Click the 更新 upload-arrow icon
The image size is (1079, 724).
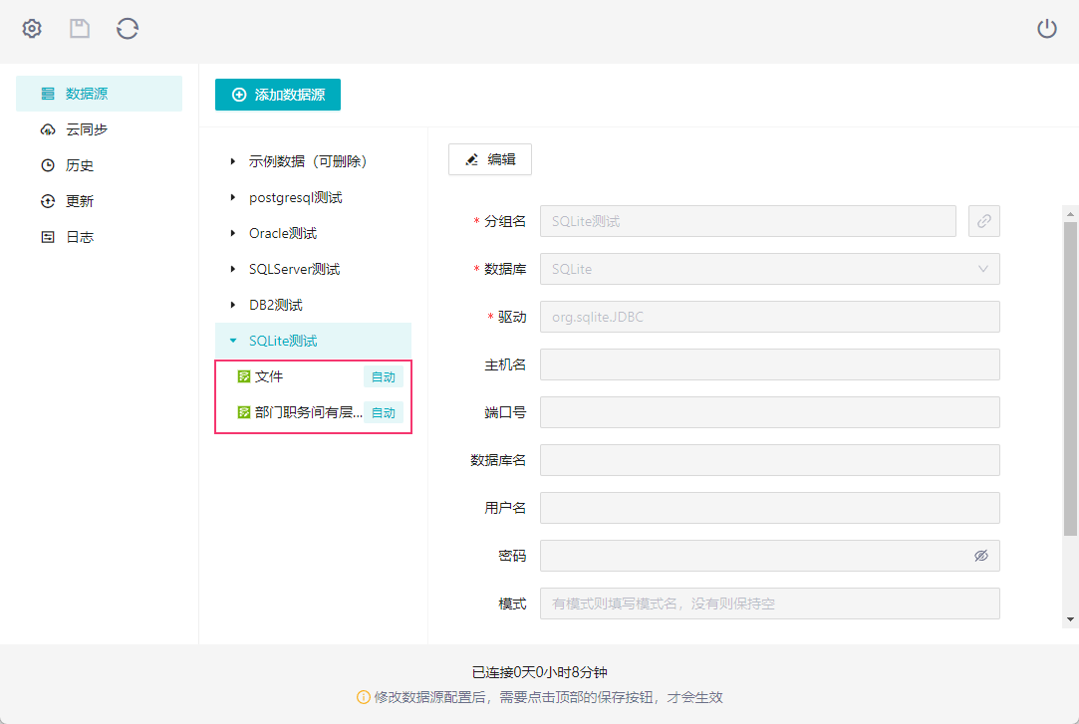pos(48,201)
